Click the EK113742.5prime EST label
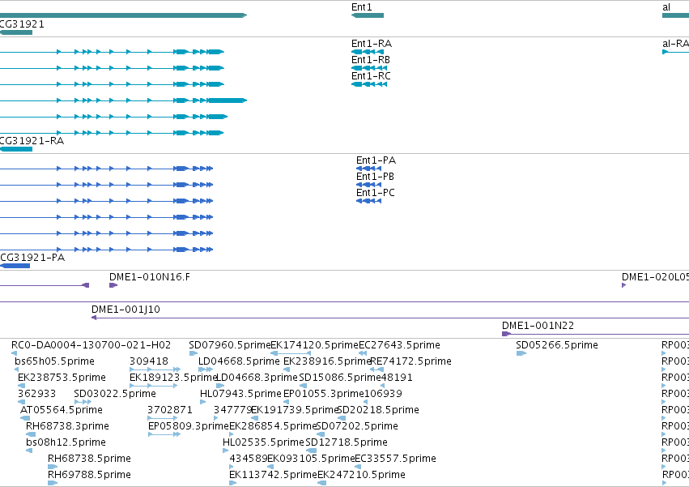The image size is (689, 487). [274, 475]
